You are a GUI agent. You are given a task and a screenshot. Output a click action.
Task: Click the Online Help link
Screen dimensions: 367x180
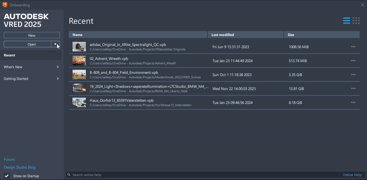tap(352, 175)
